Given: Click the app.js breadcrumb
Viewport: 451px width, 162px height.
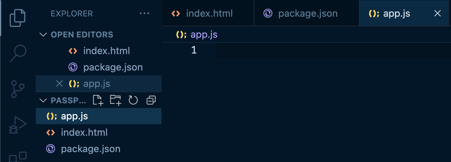Looking at the screenshot, I should click(204, 34).
